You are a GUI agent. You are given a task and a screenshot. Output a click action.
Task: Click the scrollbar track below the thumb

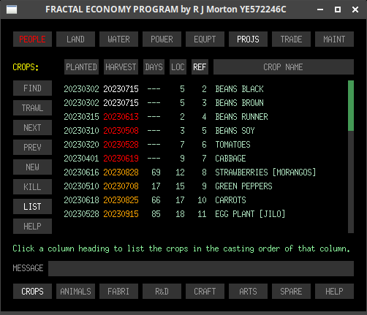click(351, 182)
